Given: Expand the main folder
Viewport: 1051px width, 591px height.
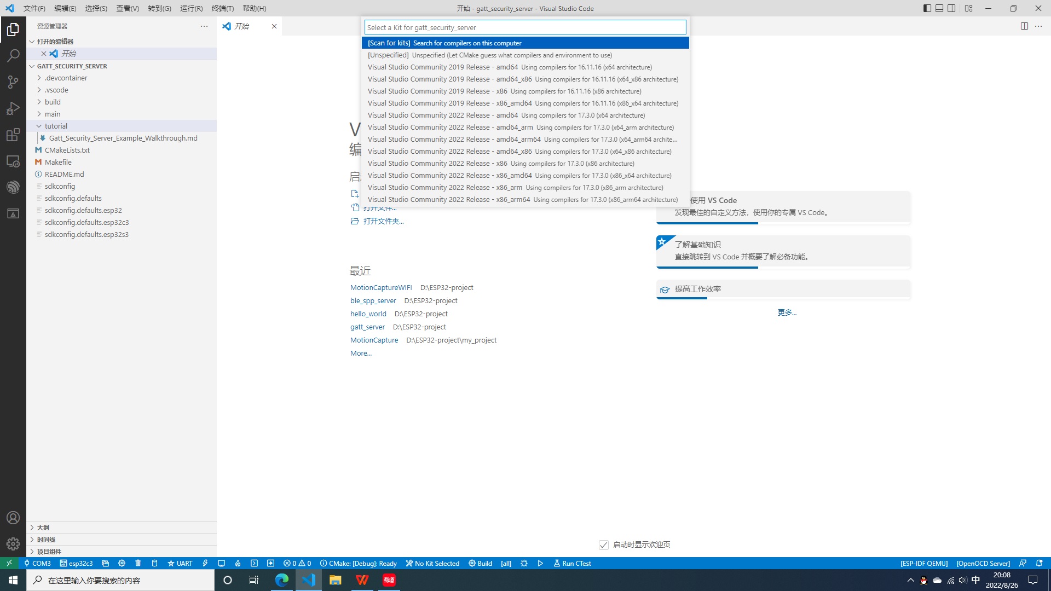Looking at the screenshot, I should [x=122, y=114].
